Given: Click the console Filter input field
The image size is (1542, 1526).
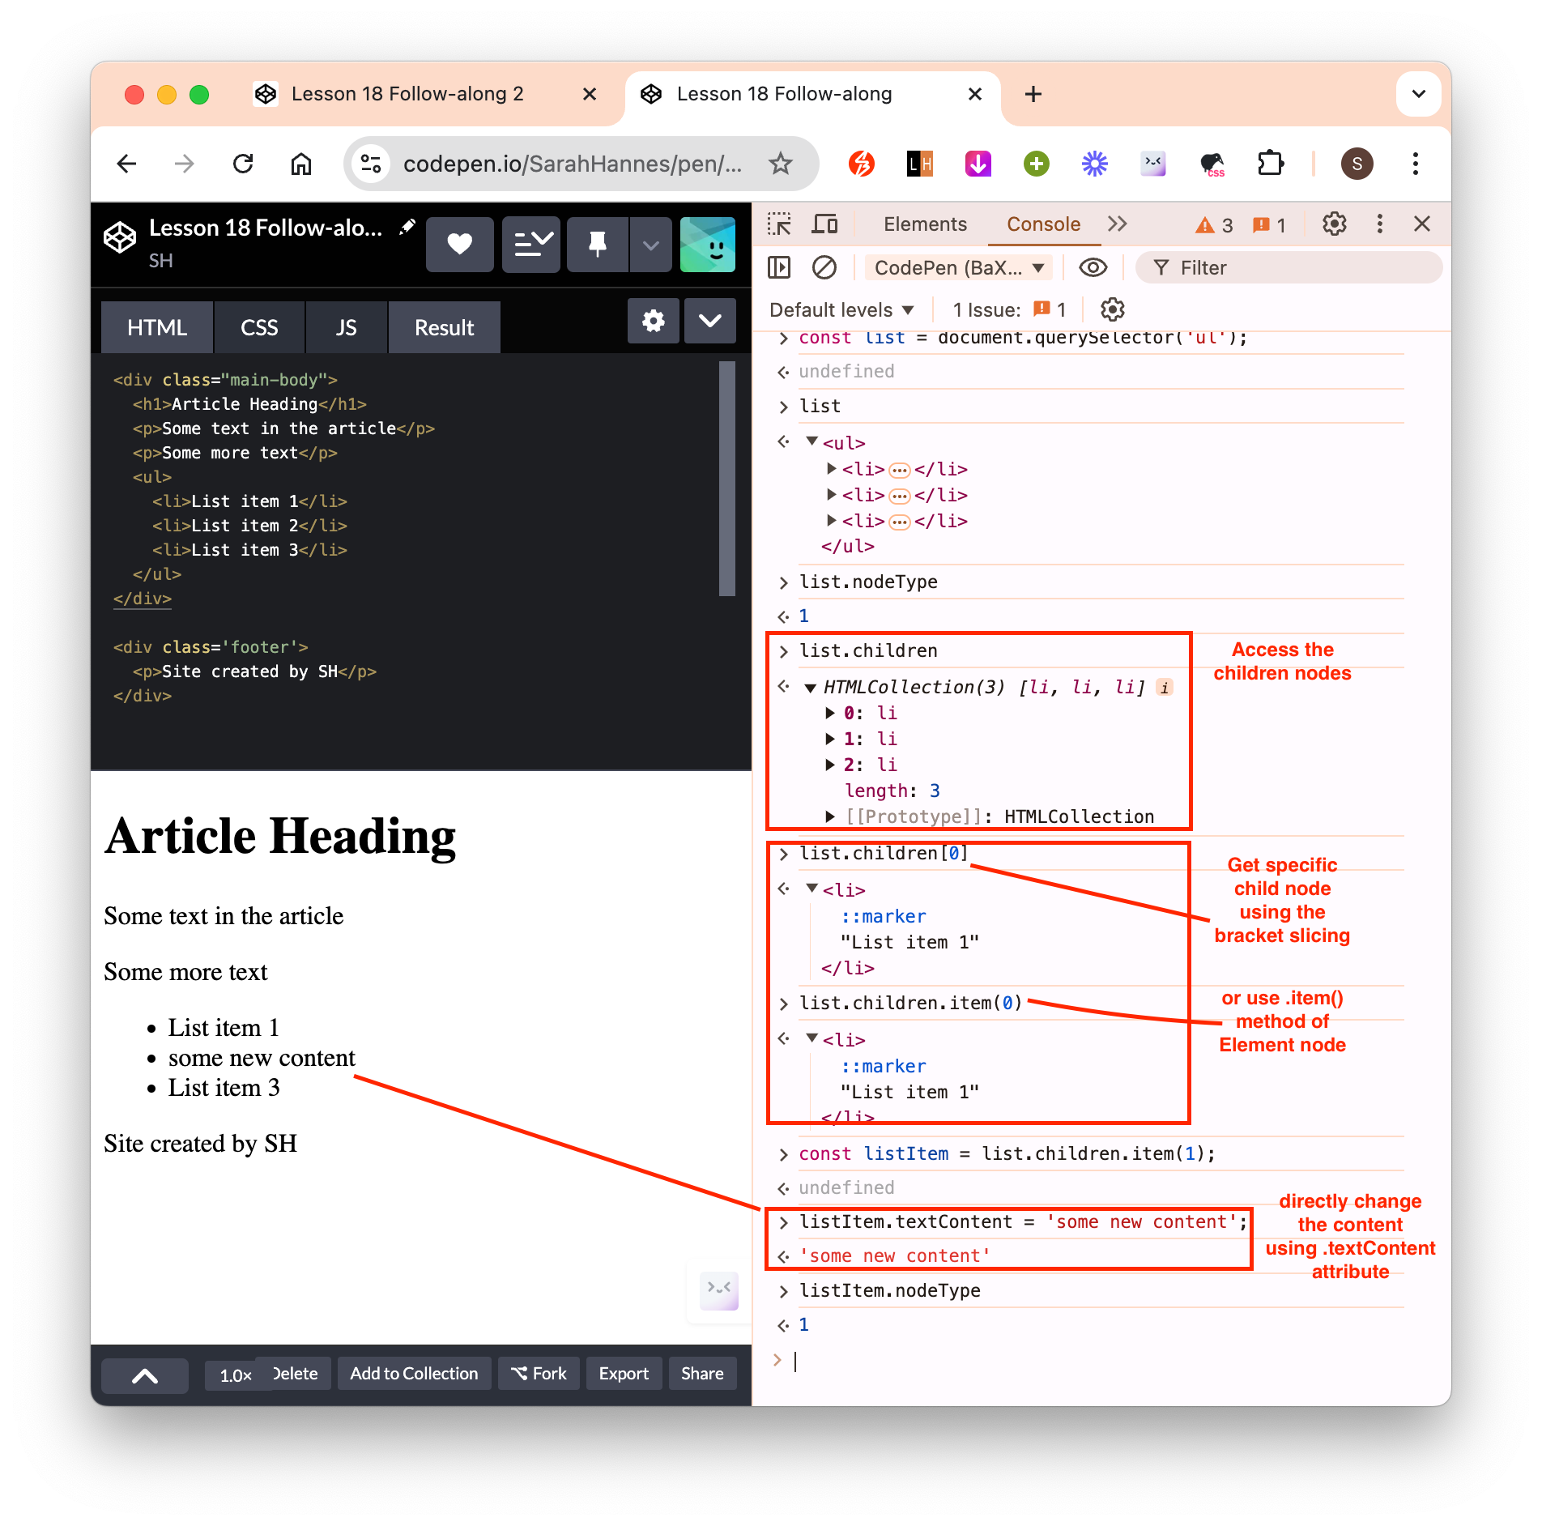Looking at the screenshot, I should point(1289,268).
